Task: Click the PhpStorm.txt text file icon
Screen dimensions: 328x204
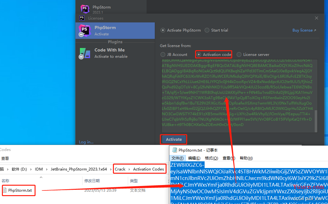Action: pyautogui.click(x=5, y=190)
